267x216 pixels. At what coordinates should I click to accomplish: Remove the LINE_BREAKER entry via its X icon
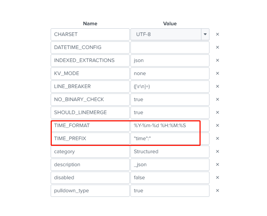tap(218, 87)
